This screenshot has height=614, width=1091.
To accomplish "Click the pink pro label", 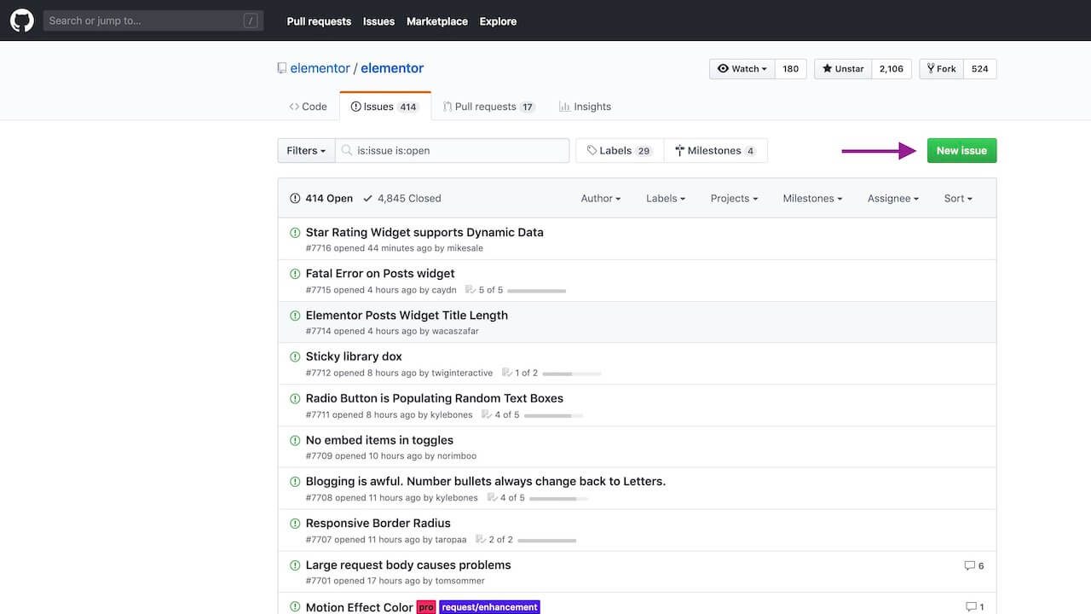I will click(x=426, y=607).
